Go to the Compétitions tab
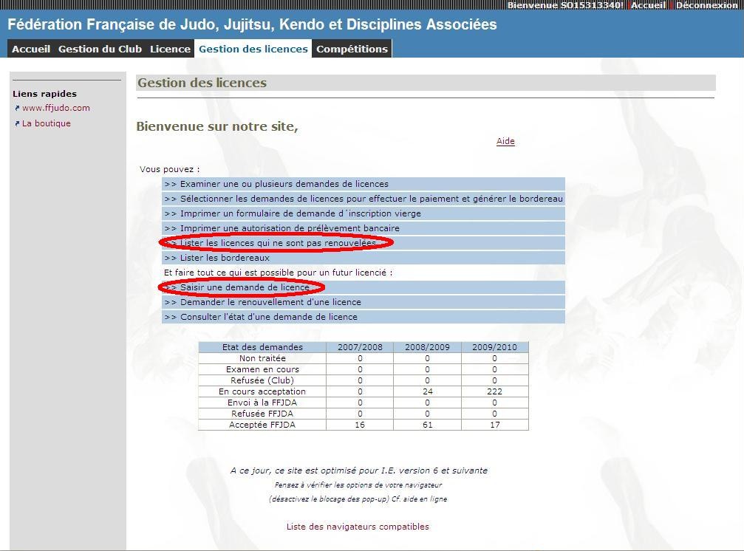 [x=352, y=49]
